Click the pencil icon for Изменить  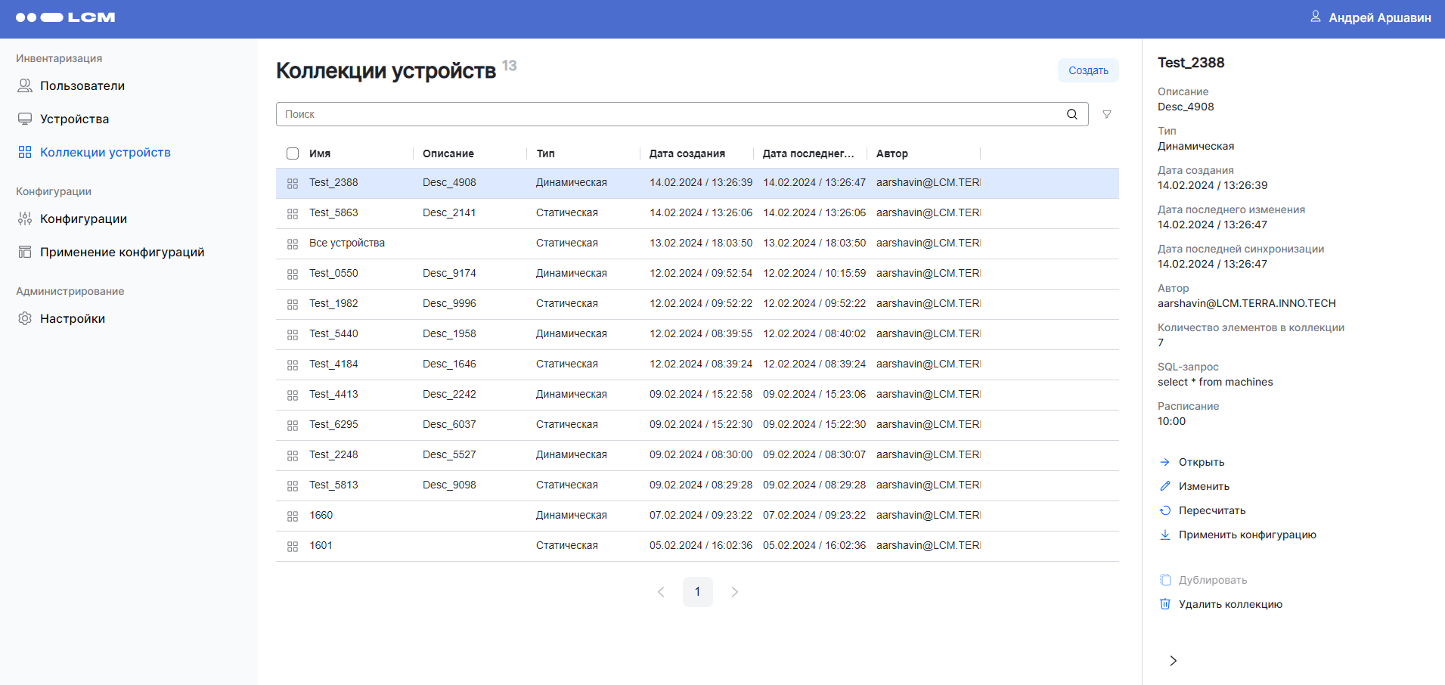1165,486
